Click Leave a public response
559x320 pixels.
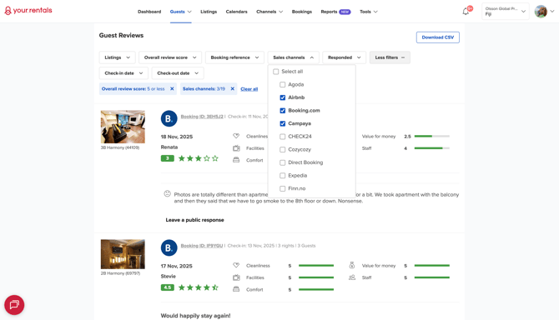[194, 220]
